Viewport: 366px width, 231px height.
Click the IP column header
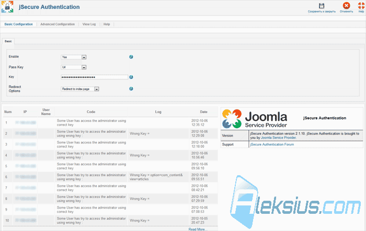25,112
